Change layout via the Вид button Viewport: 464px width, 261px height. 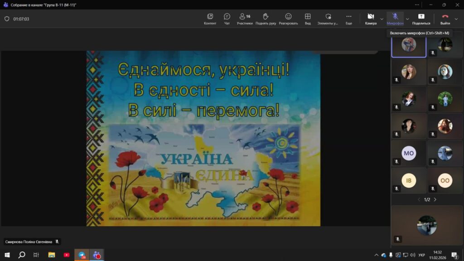point(308,19)
